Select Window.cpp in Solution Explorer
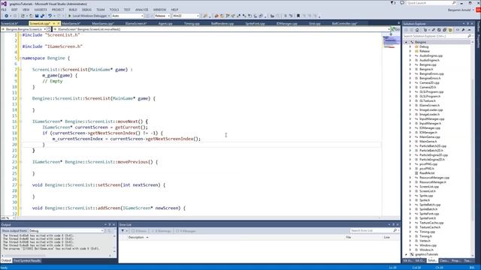 (x=428, y=245)
